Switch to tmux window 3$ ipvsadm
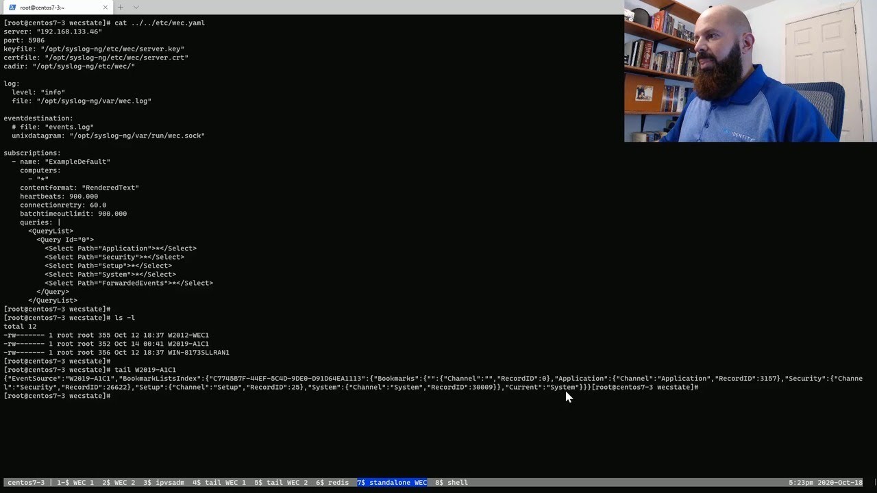The image size is (877, 493). coord(164,483)
